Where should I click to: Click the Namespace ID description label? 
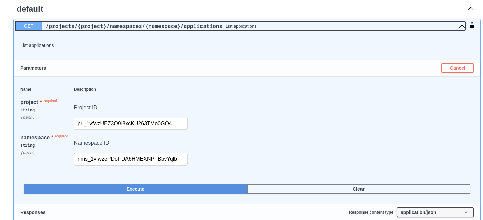point(91,143)
